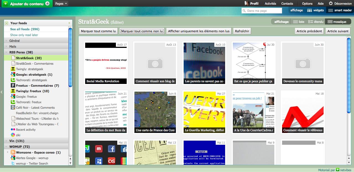Click Marquer tout comme lu button
The image size is (354, 172).
point(98,31)
